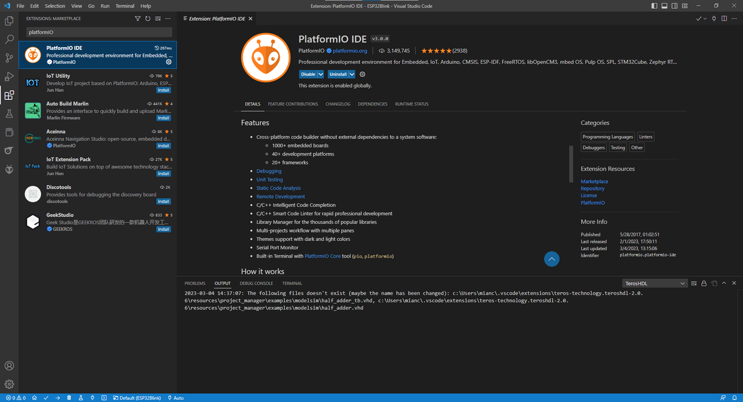Click the PlatformIO Clean trash icon in the status bar
This screenshot has width=743, height=402.
pyautogui.click(x=69, y=398)
